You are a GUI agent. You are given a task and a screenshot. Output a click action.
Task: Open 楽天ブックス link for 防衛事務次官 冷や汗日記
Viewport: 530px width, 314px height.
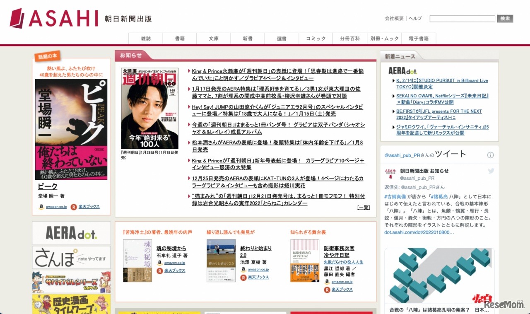pyautogui.click(x=342, y=290)
